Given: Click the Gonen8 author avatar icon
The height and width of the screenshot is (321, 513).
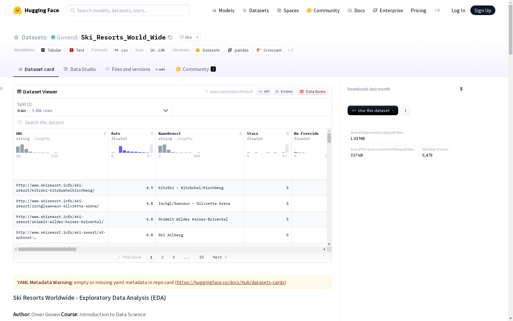Looking at the screenshot, I should (53, 37).
